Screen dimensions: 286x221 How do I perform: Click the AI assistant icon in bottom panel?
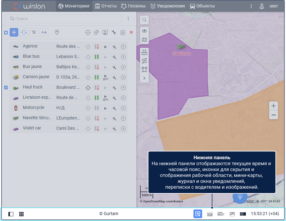click(x=198, y=214)
